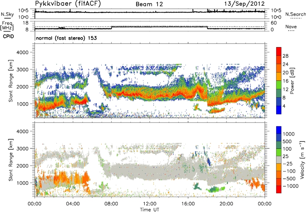Viewport: 306px width, 212px height.
Task: Click the '08:00' time axis label
Action: [x=111, y=204]
